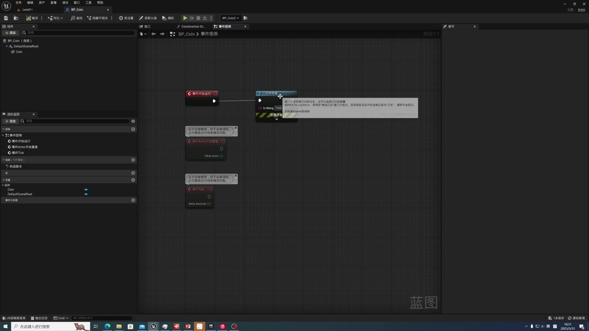The height and width of the screenshot is (331, 589).
Task: Toggle Coin variable visibility indicator
Action: 86,190
